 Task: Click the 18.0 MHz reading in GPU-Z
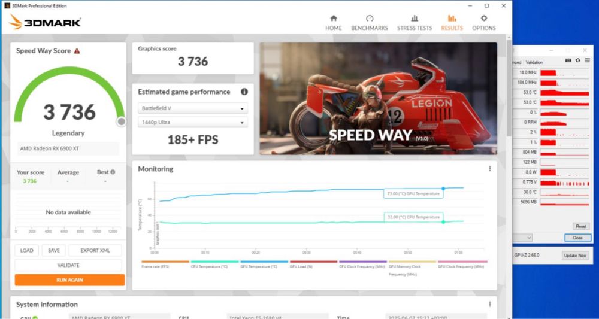coord(528,72)
